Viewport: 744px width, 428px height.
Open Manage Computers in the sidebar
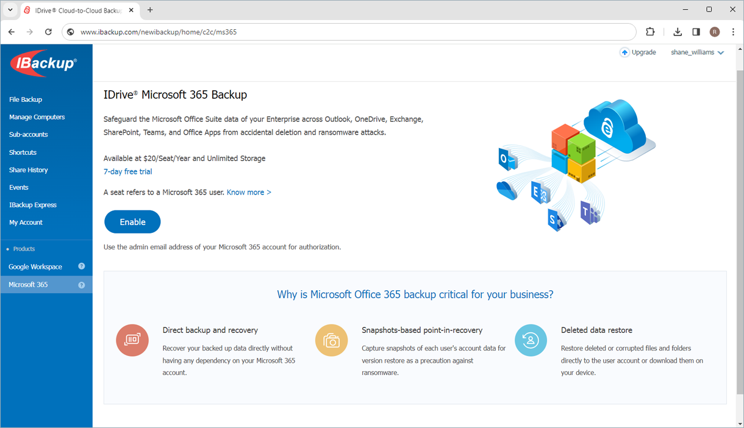pos(37,117)
